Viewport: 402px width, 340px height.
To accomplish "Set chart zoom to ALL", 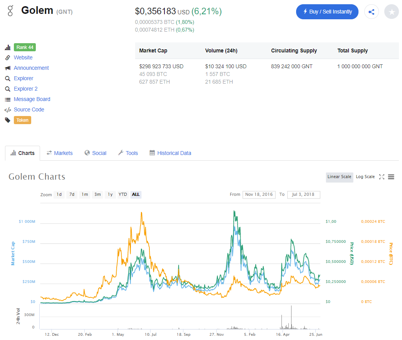I will click(136, 195).
